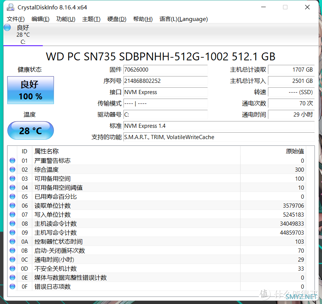322x304 pixels.
Task: Click the status orb for attribute 03
Action: tap(12, 178)
